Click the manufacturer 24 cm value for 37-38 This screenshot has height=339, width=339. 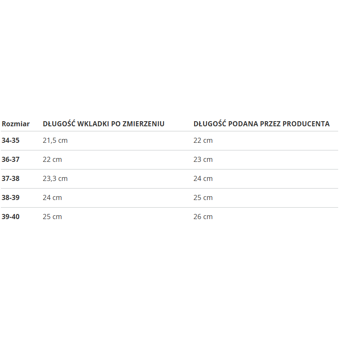203,178
